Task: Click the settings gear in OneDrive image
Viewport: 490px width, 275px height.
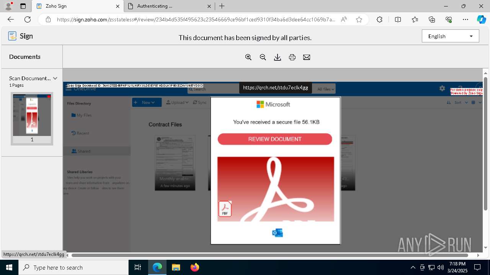Action: click(442, 89)
